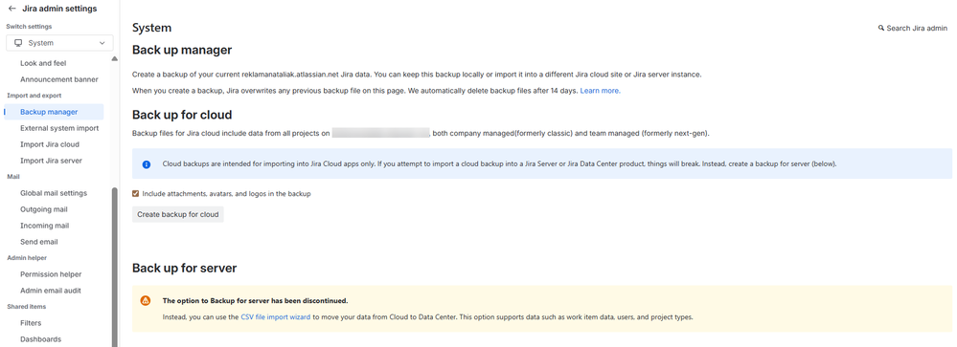
Task: Open the CSV file import wizard link
Action: coord(275,317)
